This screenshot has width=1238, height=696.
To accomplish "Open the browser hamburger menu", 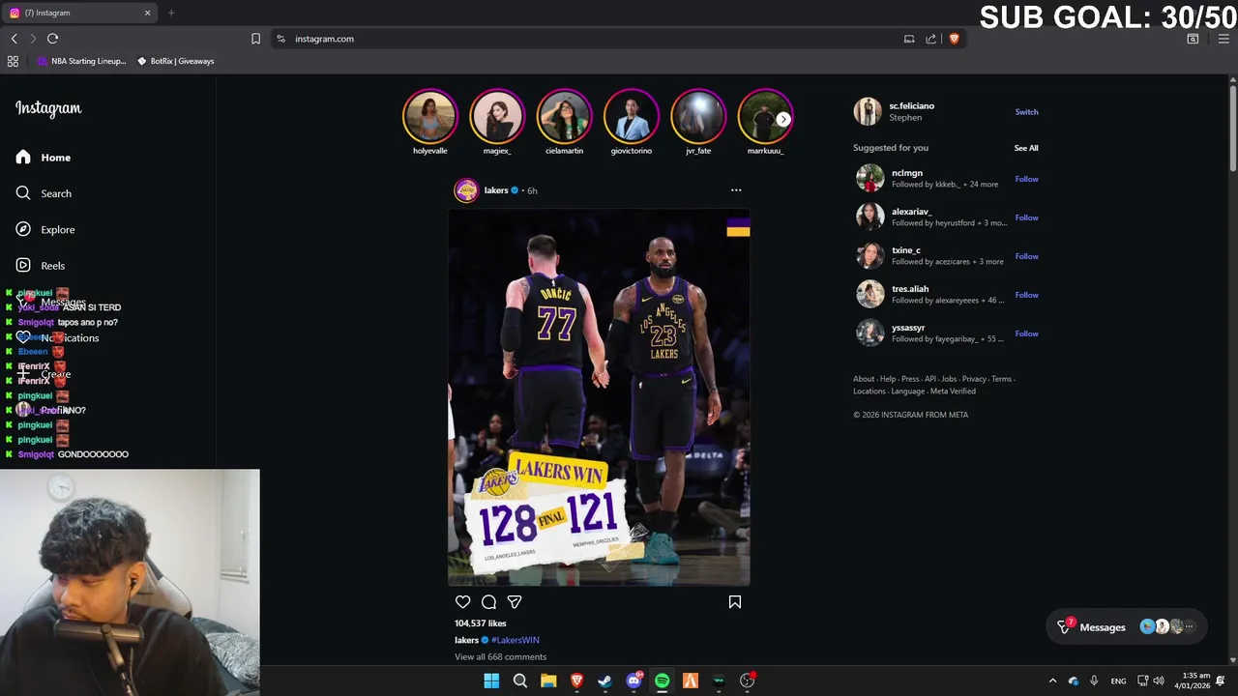I will pyautogui.click(x=1223, y=39).
